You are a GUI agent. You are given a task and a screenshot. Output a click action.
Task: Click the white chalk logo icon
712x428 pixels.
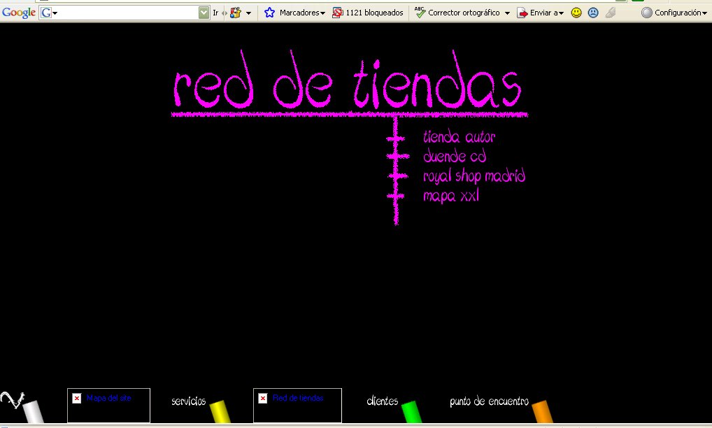click(x=21, y=407)
